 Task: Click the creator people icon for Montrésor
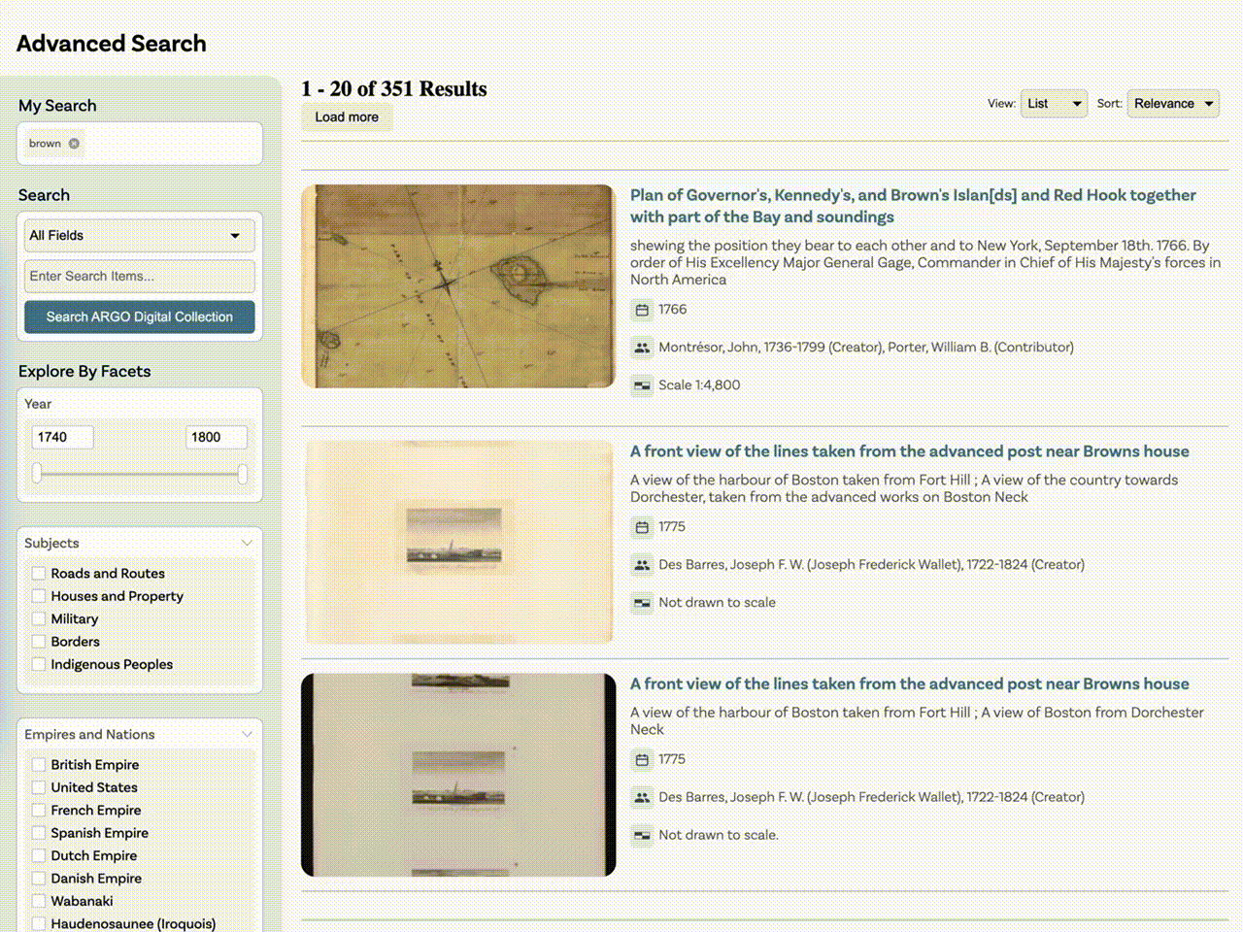click(x=642, y=348)
